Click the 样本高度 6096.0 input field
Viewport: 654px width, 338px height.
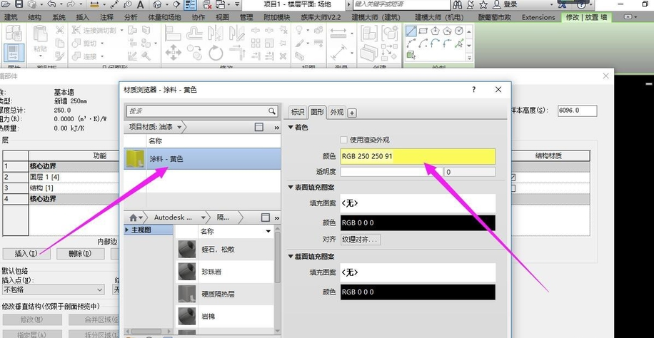577,111
